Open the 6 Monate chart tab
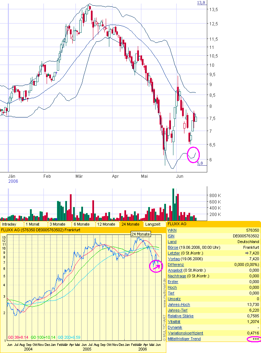Viewport: 261px width, 353px height. (84, 224)
